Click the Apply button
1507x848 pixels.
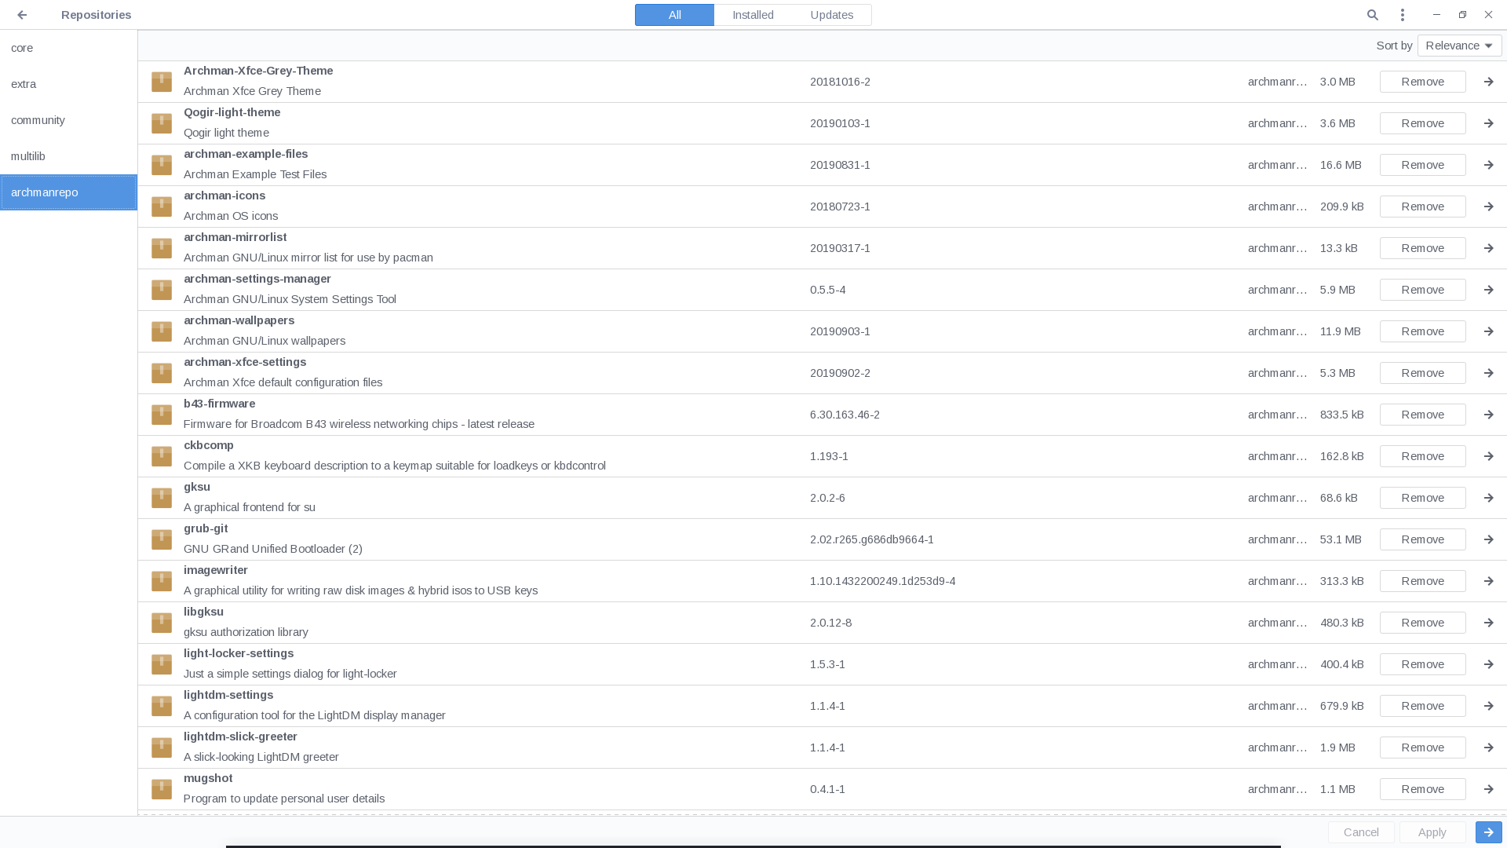tap(1432, 832)
